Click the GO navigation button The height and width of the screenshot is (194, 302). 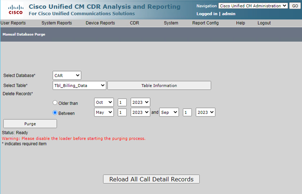pos(295,6)
